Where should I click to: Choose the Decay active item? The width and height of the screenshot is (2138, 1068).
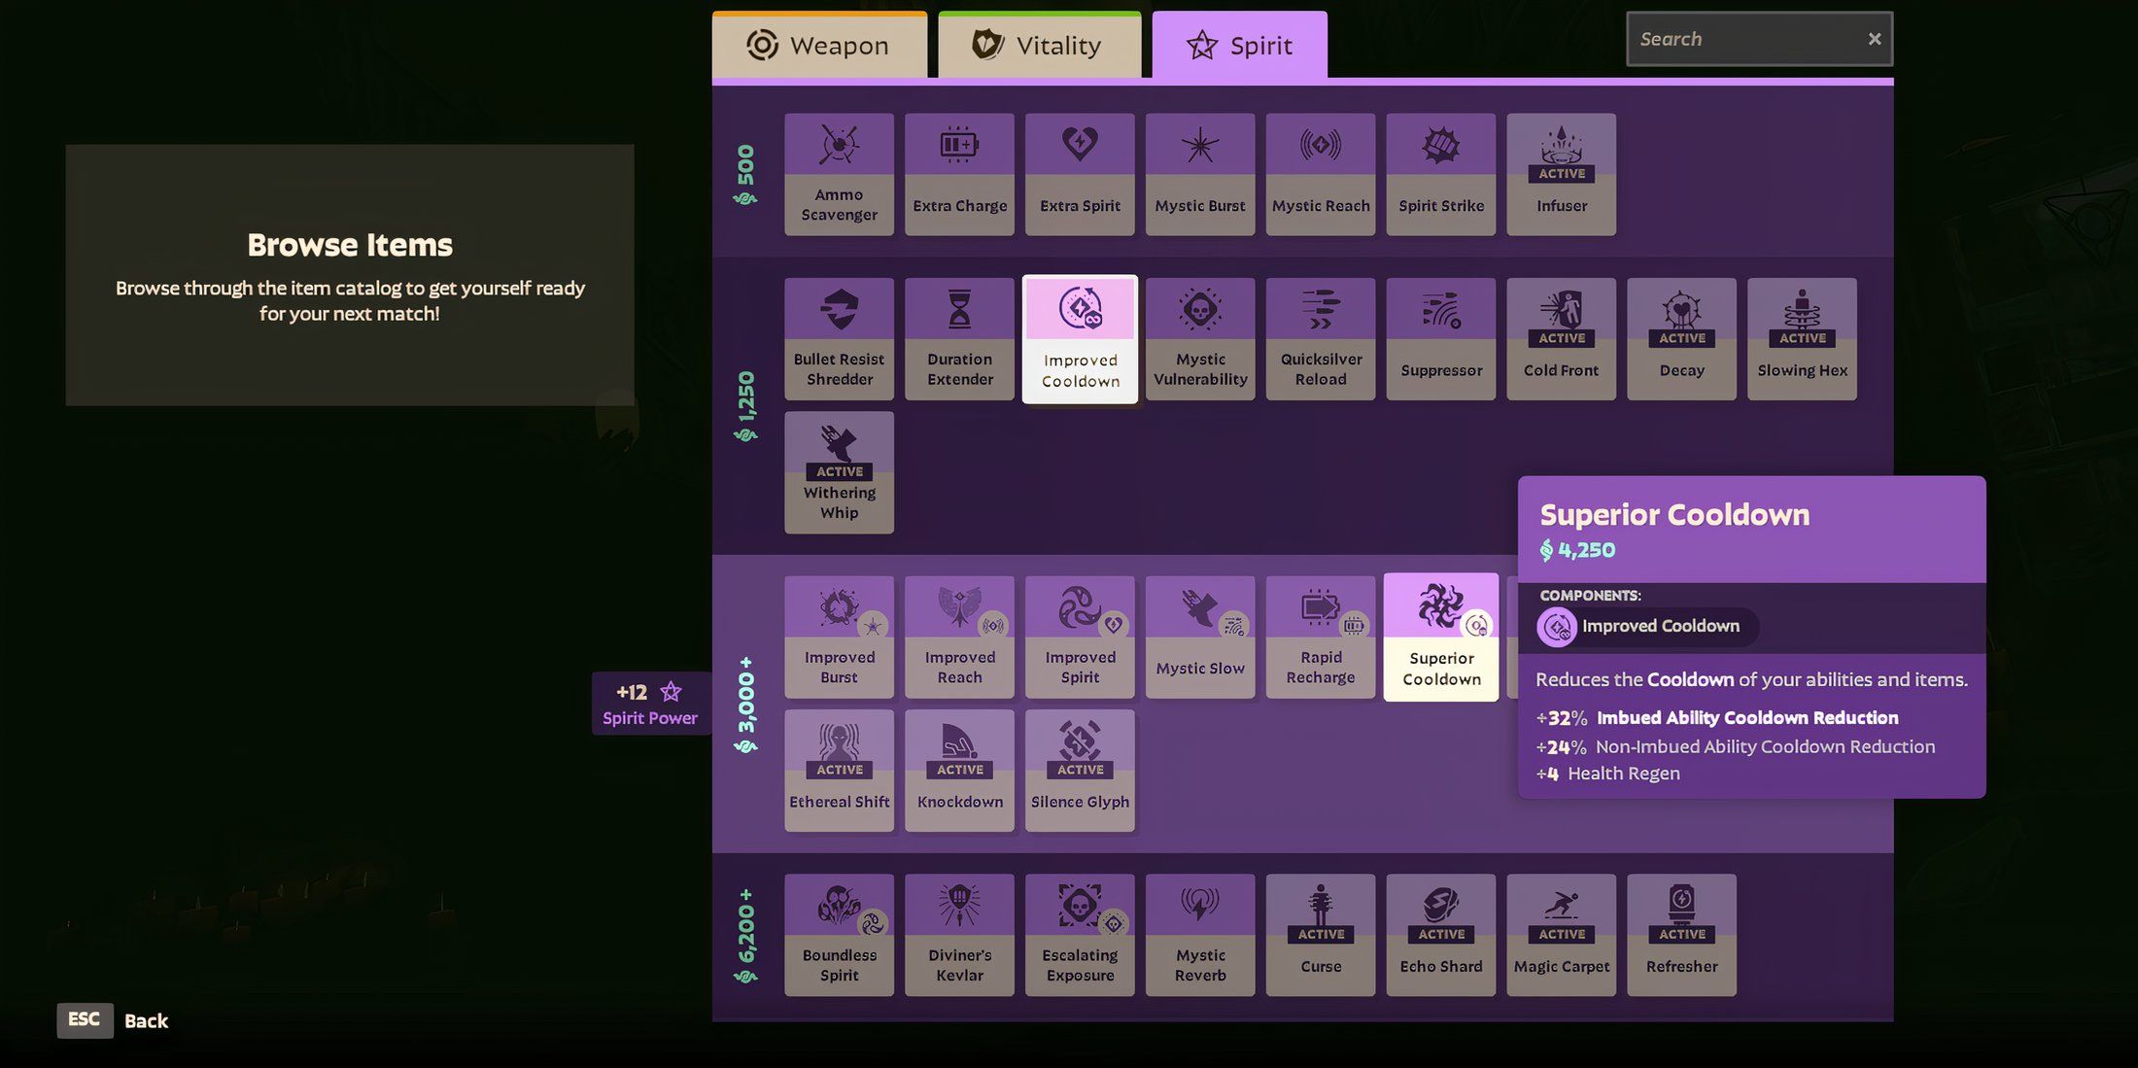tap(1682, 339)
